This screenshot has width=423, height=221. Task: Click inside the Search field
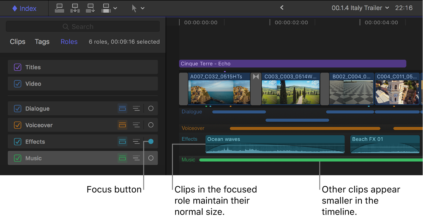point(82,26)
